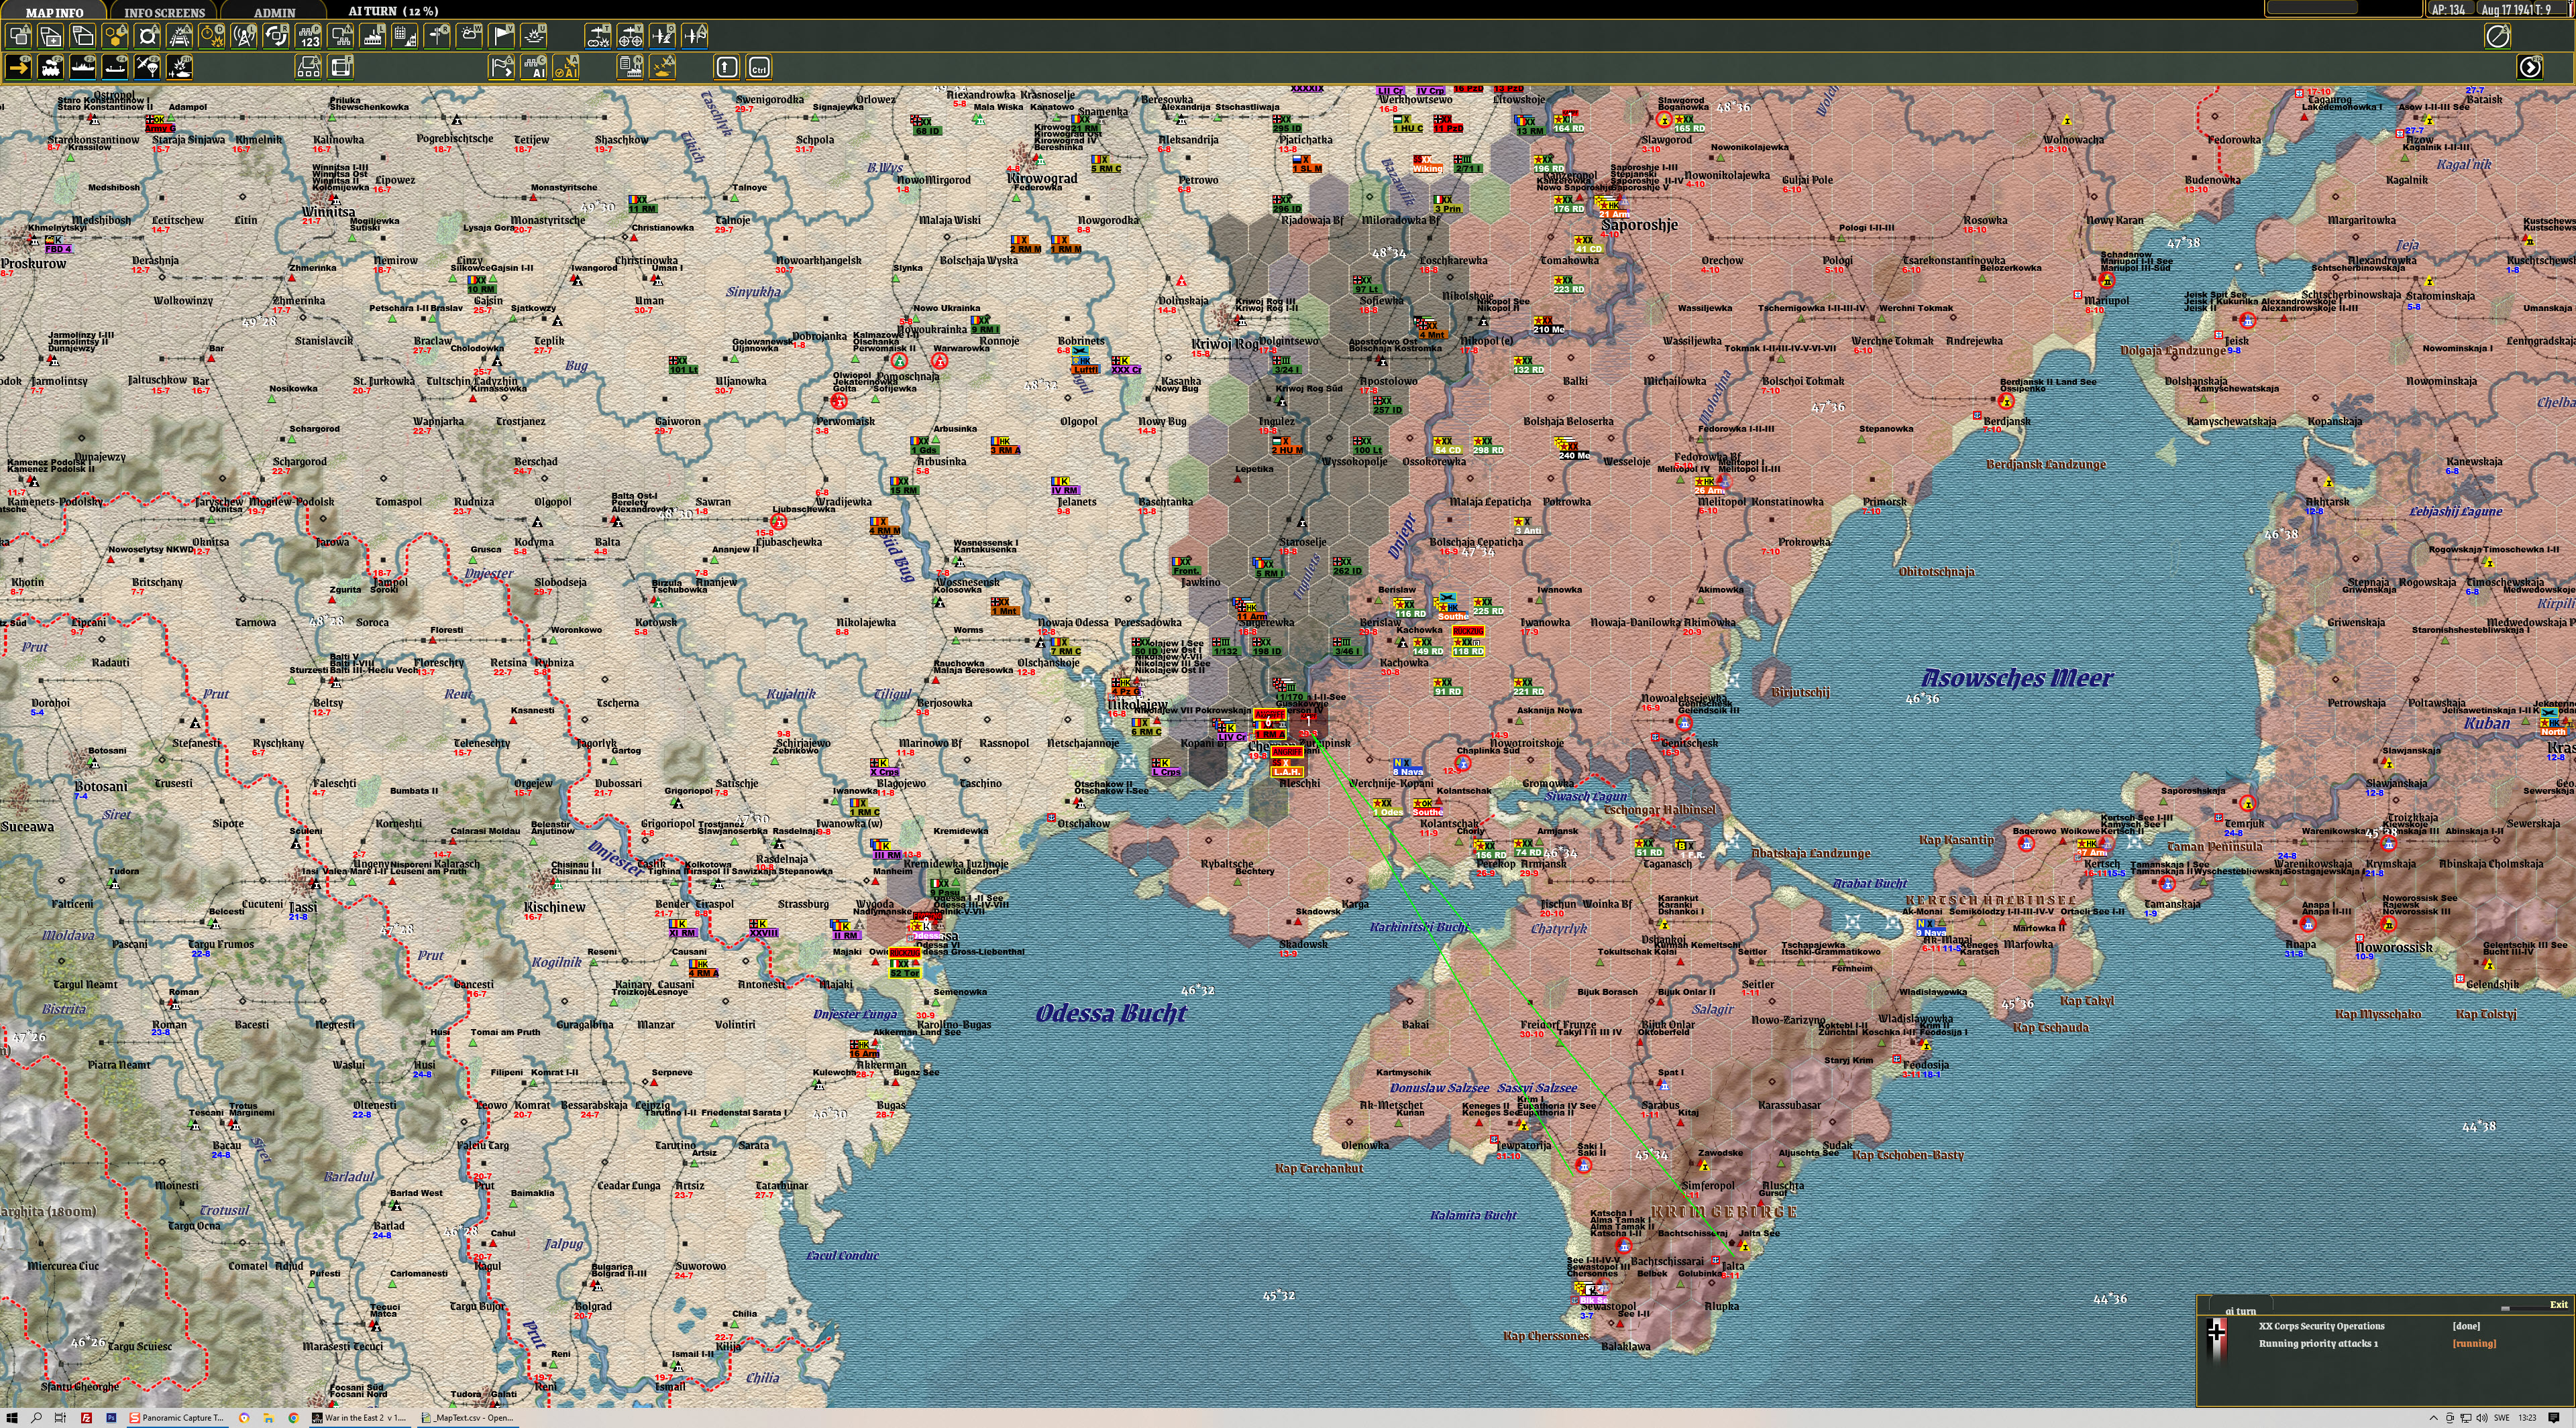Image resolution: width=2576 pixels, height=1428 pixels.
Task: Click the battle sites explosion icon (U)
Action: coord(534,36)
